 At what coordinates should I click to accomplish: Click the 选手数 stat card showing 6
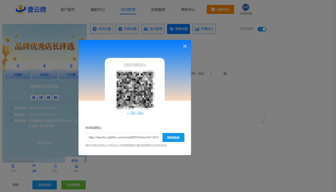pyautogui.click(x=44, y=71)
